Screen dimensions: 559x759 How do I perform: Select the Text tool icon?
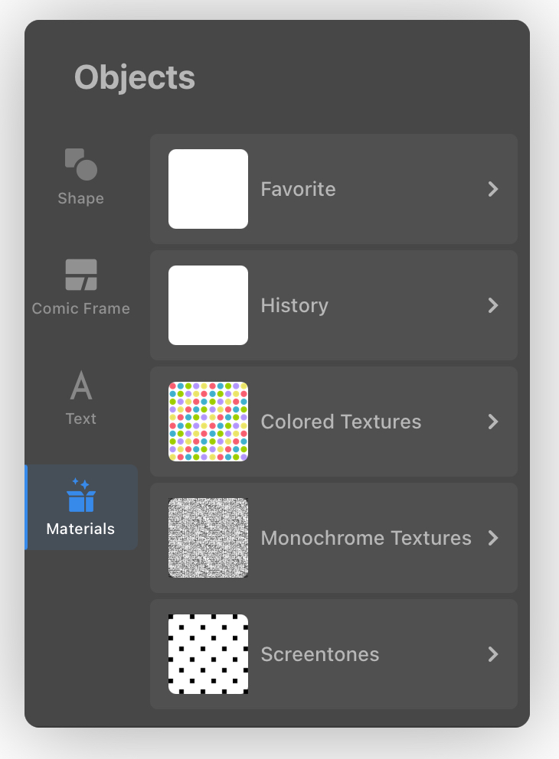81,386
